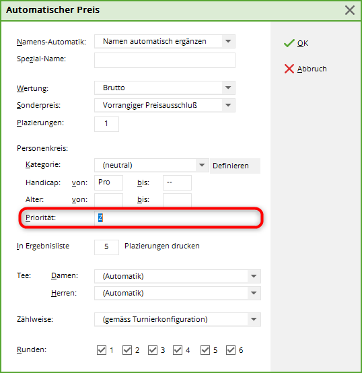Close the Automatischer Preis dialog
This screenshot has width=362, height=373.
[x=350, y=10]
